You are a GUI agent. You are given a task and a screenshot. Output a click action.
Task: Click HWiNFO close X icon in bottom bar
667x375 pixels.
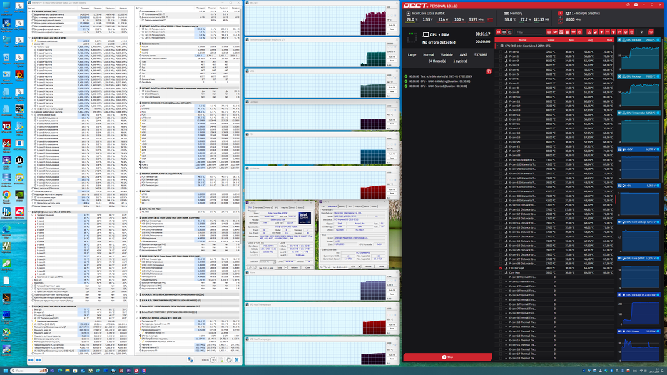click(237, 360)
